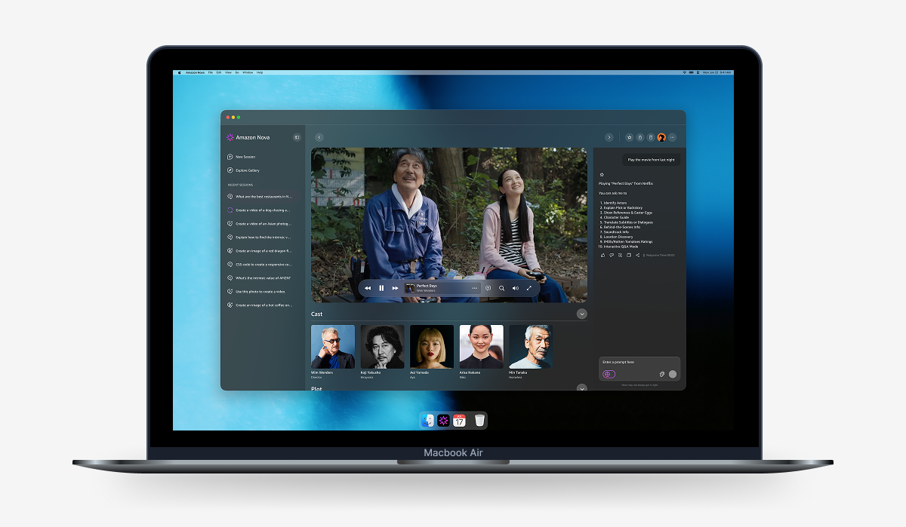Screen dimensions: 906x527
Task: Expand video to fullscreen
Action: [x=529, y=288]
